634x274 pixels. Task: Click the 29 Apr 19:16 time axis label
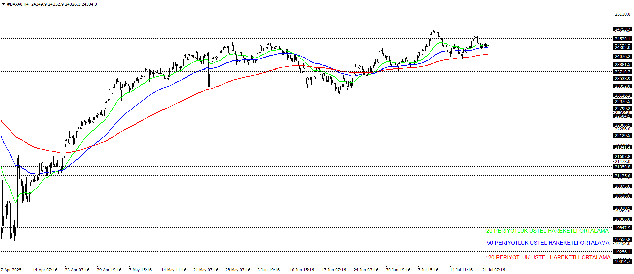point(109,270)
